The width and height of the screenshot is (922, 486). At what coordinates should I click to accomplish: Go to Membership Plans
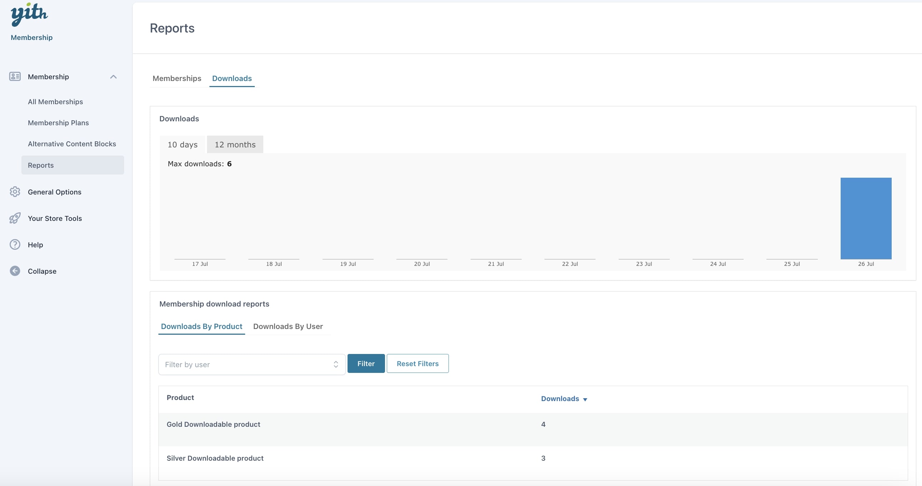tap(59, 123)
